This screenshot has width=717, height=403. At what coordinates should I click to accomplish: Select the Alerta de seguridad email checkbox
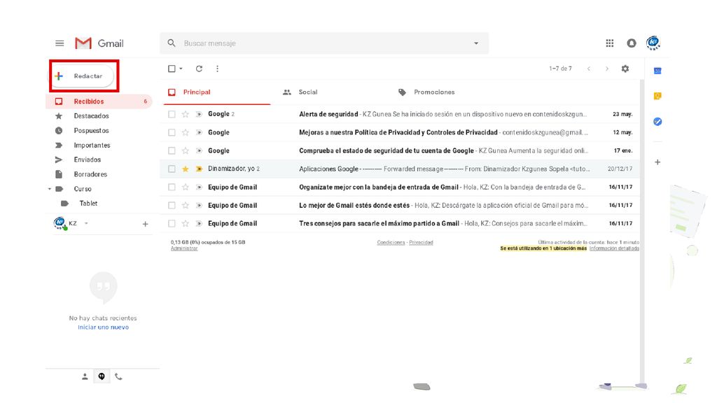[x=172, y=114]
